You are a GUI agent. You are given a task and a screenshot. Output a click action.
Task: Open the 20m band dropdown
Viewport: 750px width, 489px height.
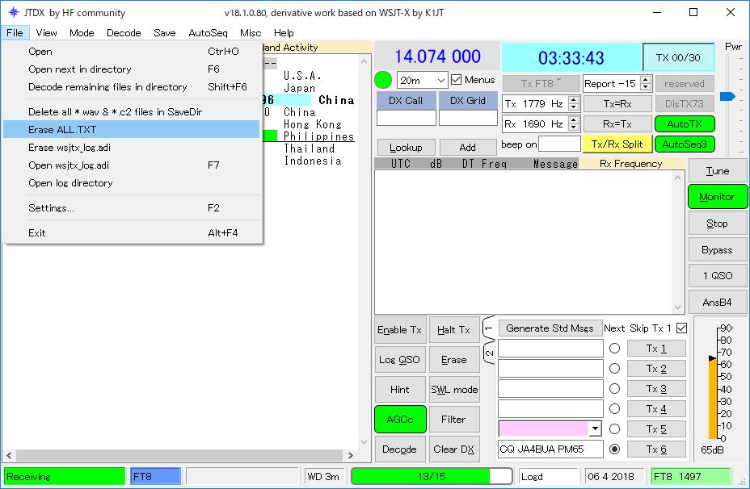(422, 80)
